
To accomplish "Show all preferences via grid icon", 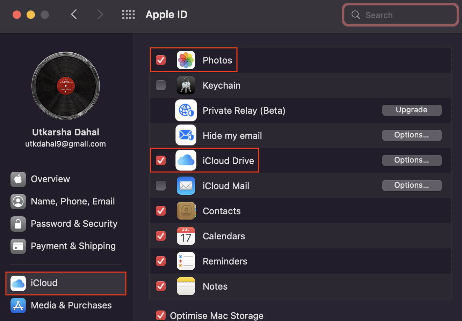I will pos(128,14).
